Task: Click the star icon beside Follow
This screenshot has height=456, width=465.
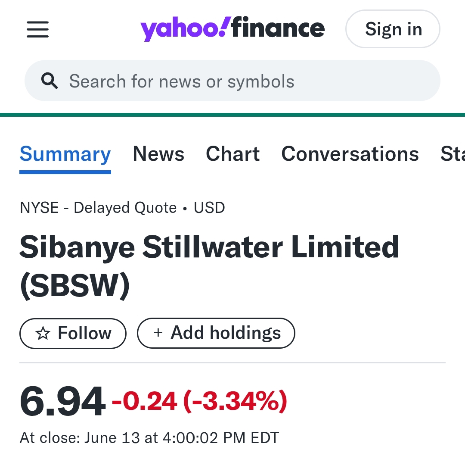Action: (43, 333)
